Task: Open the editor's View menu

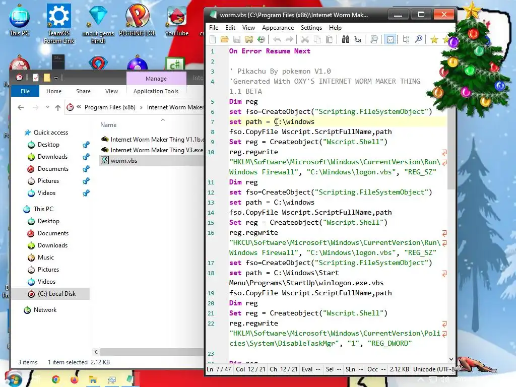Action: tap(248, 28)
